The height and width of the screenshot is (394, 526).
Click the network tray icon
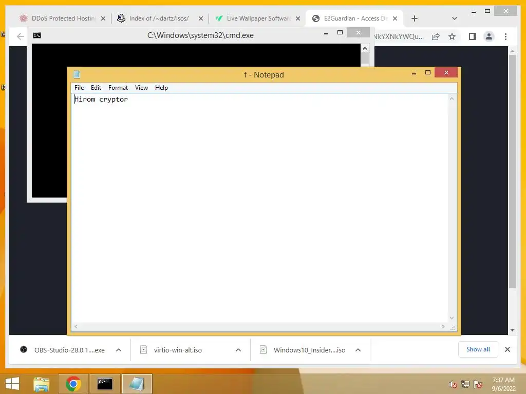pos(465,384)
